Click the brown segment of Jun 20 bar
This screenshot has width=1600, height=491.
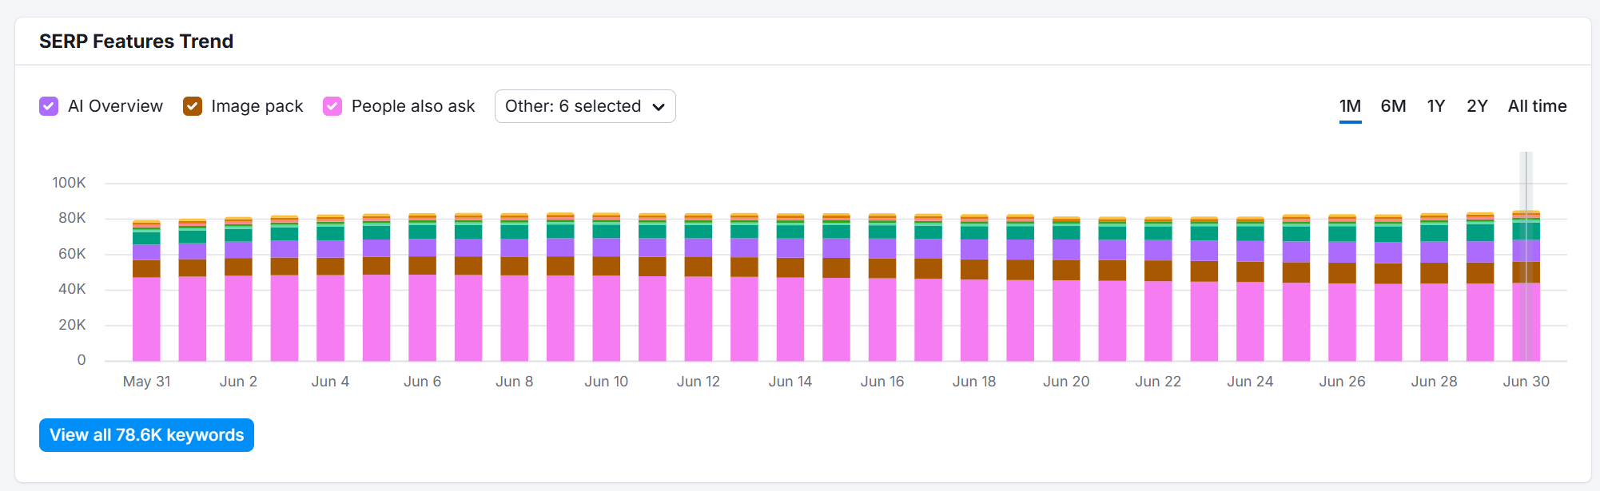pyautogui.click(x=1066, y=270)
